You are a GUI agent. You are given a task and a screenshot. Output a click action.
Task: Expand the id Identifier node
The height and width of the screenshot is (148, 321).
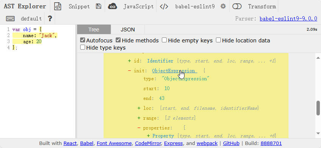pos(129,61)
